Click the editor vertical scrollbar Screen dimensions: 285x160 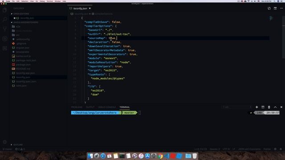[x=284, y=37]
